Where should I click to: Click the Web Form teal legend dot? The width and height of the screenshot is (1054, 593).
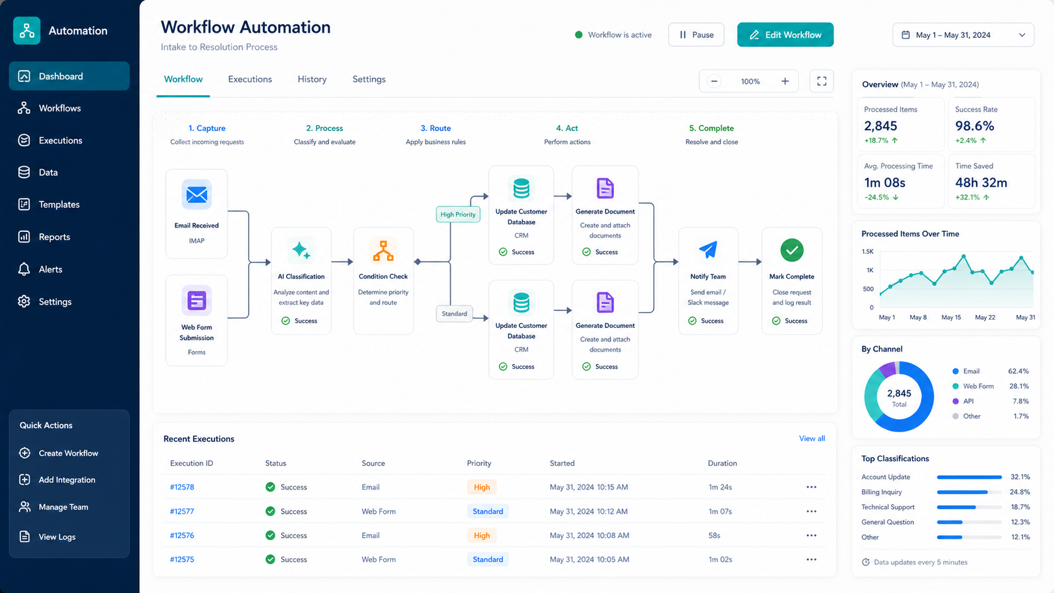956,386
